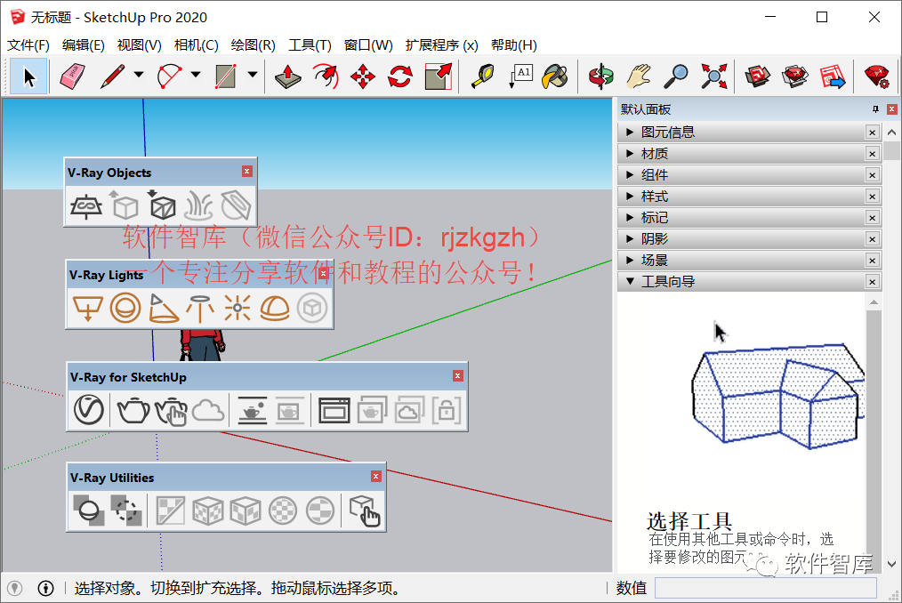Open the 帮助(H) menu
The width and height of the screenshot is (902, 603).
(513, 44)
